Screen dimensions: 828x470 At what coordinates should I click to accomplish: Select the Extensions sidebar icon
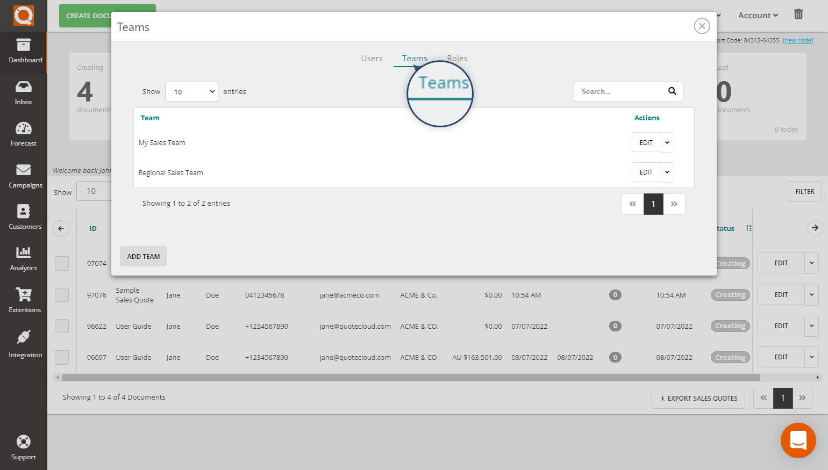(x=23, y=301)
